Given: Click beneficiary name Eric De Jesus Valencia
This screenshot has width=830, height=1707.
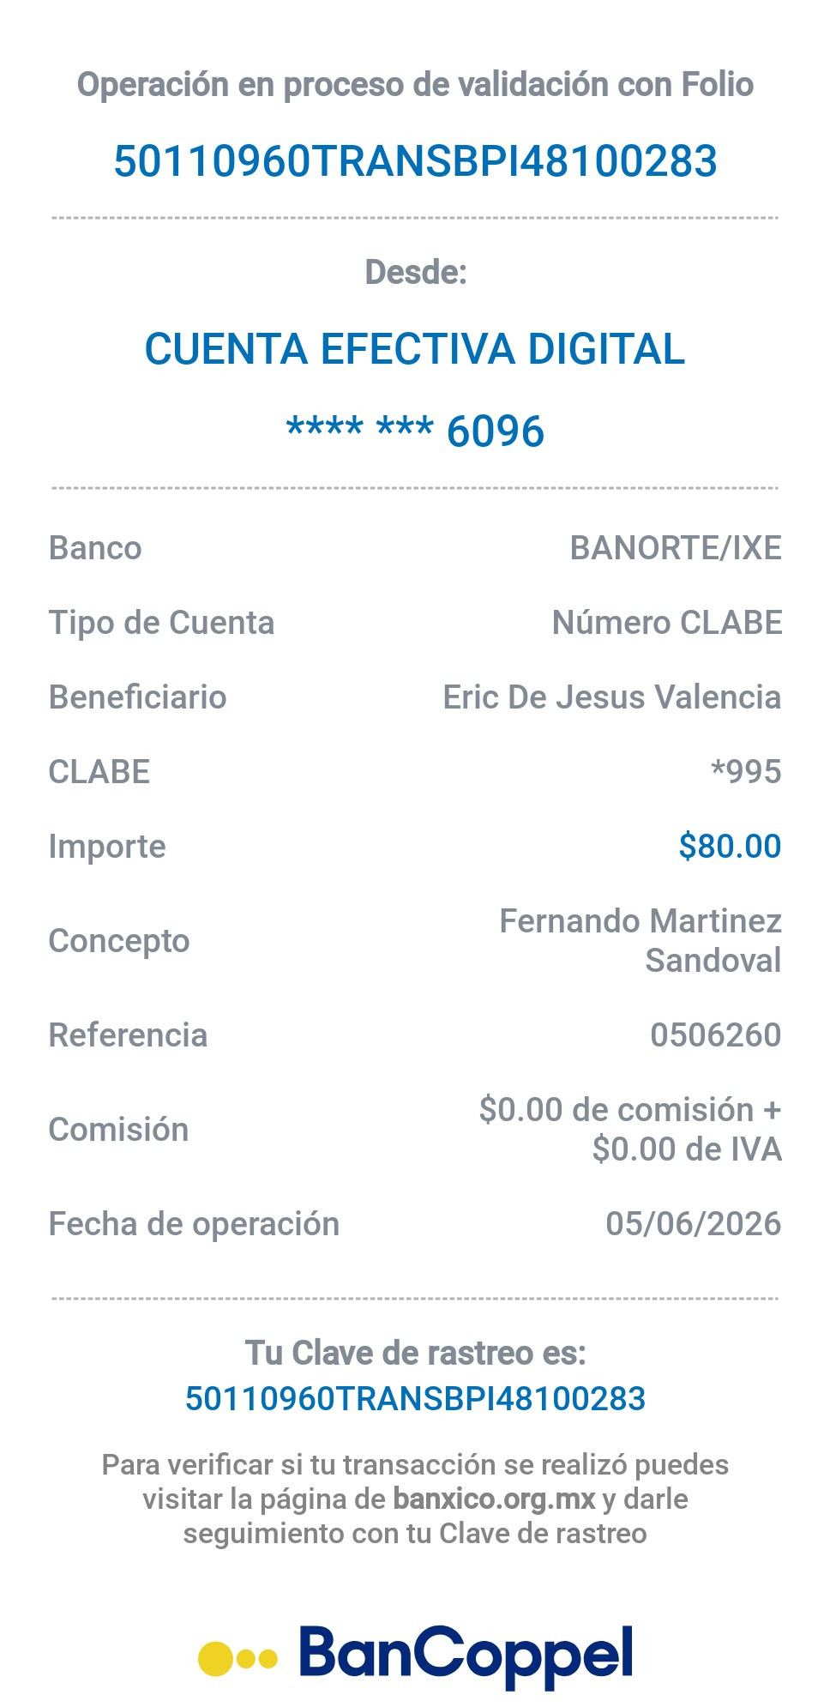Looking at the screenshot, I should point(612,697).
